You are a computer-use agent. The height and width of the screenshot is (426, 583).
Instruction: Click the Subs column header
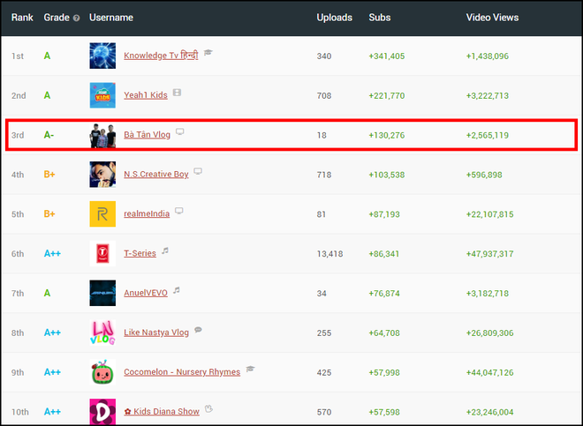click(379, 18)
